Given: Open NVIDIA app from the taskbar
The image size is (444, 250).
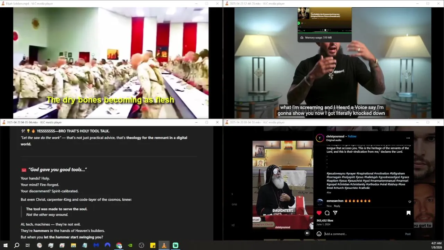Looking at the screenshot, I should 130,245.
